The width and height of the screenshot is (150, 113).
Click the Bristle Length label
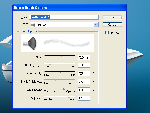33,65
